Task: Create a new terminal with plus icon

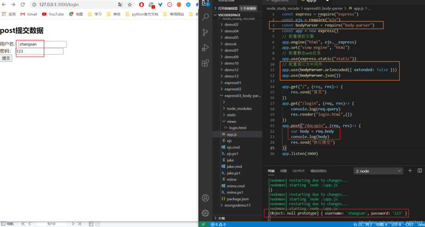Action: (410, 171)
